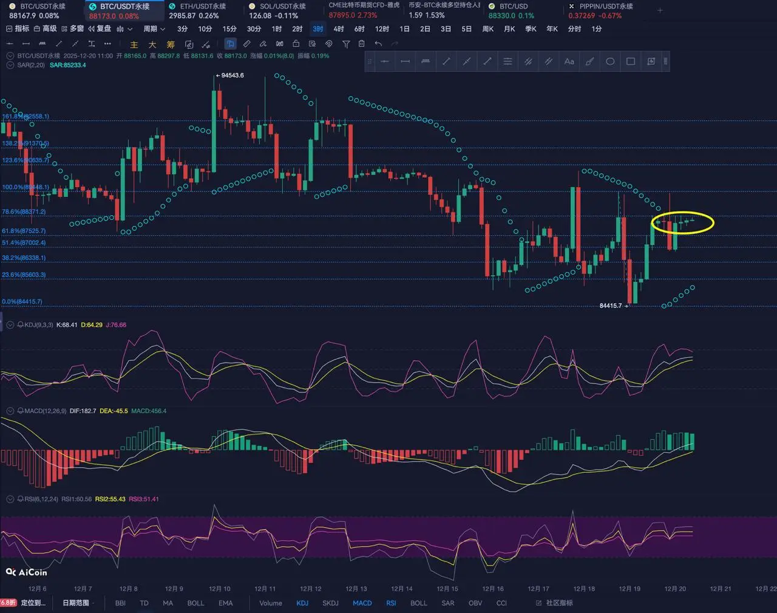Click the 筹 chip distribution icon
Viewport: 777px width, 613px height.
171,44
